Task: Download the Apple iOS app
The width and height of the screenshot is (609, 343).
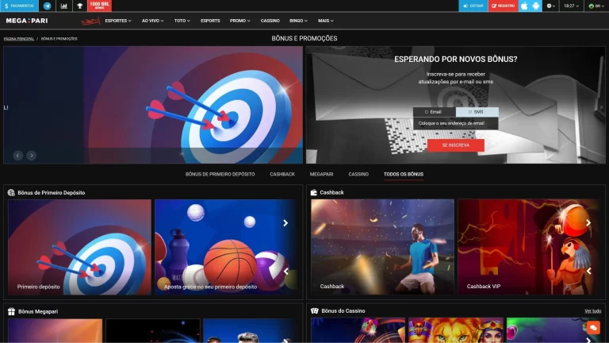Action: tap(524, 6)
